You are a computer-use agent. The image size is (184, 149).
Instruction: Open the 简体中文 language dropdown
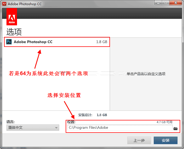[33, 127]
